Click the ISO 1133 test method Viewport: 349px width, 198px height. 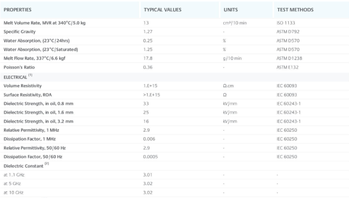point(286,23)
